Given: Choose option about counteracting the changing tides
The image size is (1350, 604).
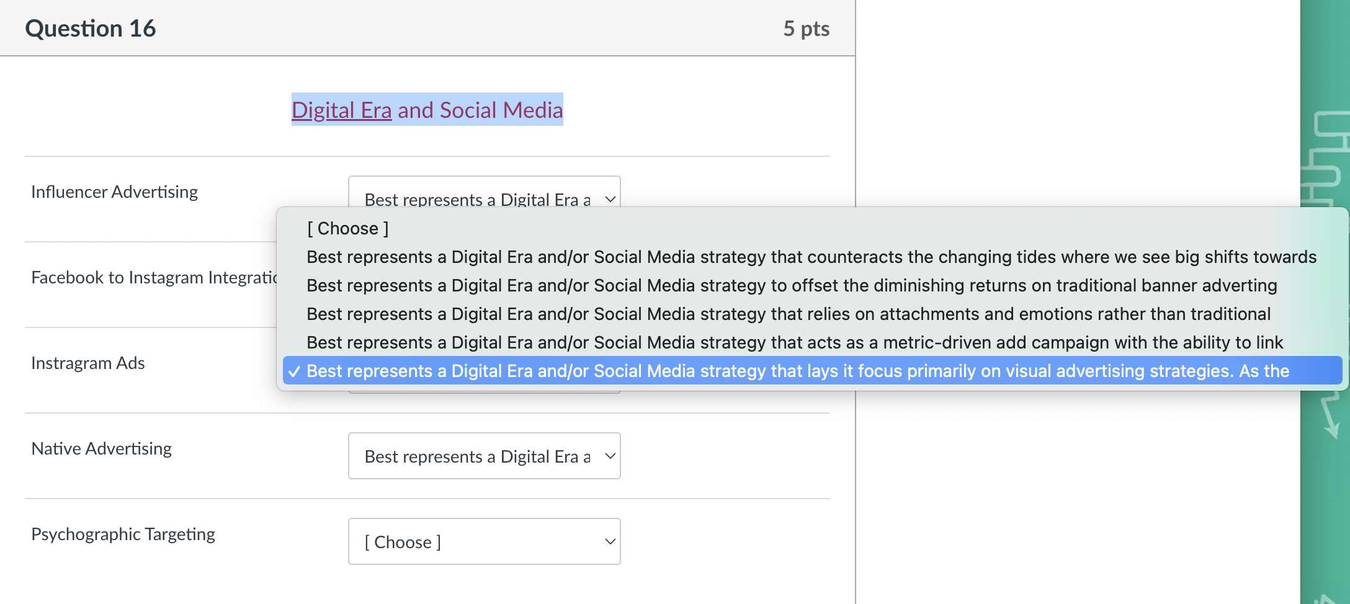Looking at the screenshot, I should 812,257.
